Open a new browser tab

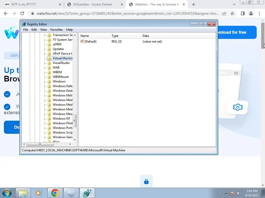click(x=194, y=5)
